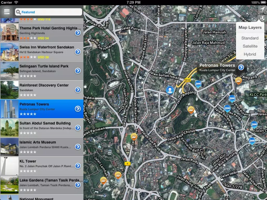The height and width of the screenshot is (200, 267).
Task: Click USD 38 price label
Action: coord(43,57)
